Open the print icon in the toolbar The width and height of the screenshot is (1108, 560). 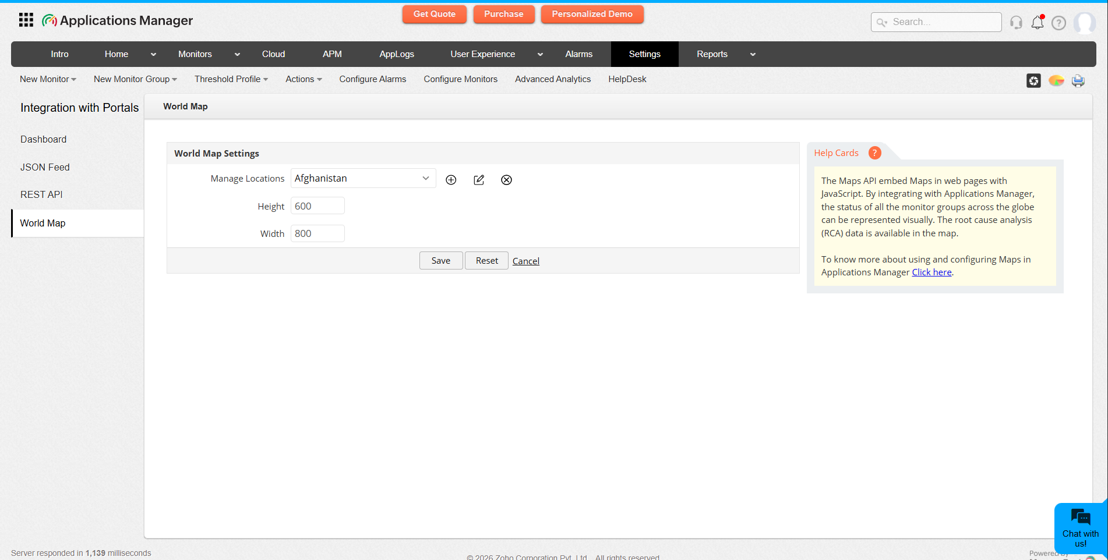[1077, 80]
